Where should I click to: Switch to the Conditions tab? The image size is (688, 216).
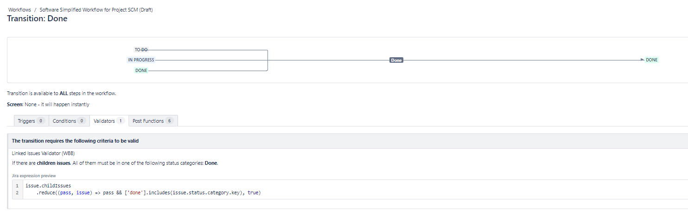[69, 121]
